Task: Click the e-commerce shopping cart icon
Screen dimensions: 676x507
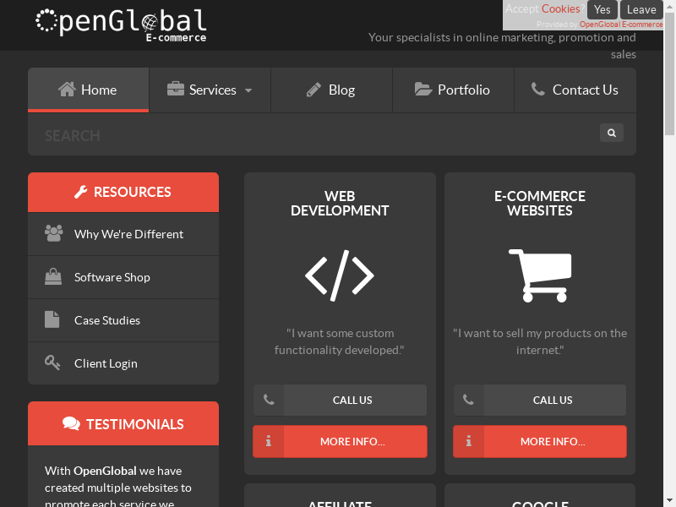Action: (x=540, y=275)
